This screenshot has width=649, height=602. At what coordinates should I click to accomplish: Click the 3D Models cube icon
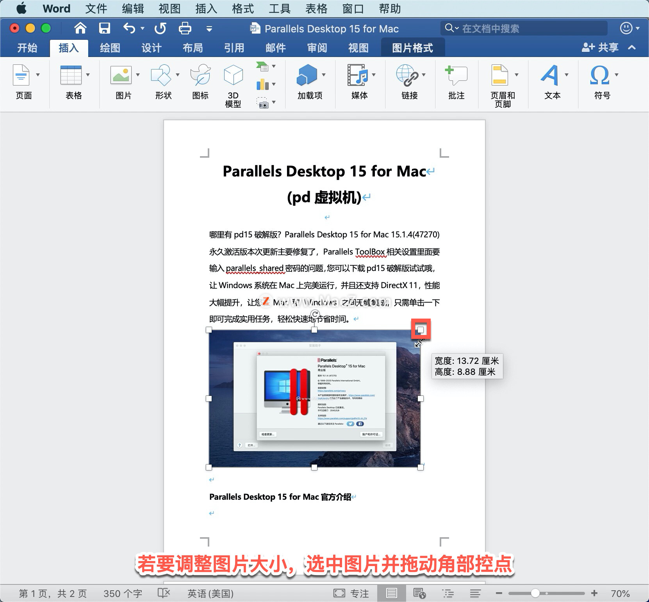coord(233,75)
